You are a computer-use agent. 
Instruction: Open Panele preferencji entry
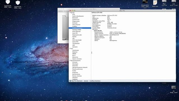[77, 69]
